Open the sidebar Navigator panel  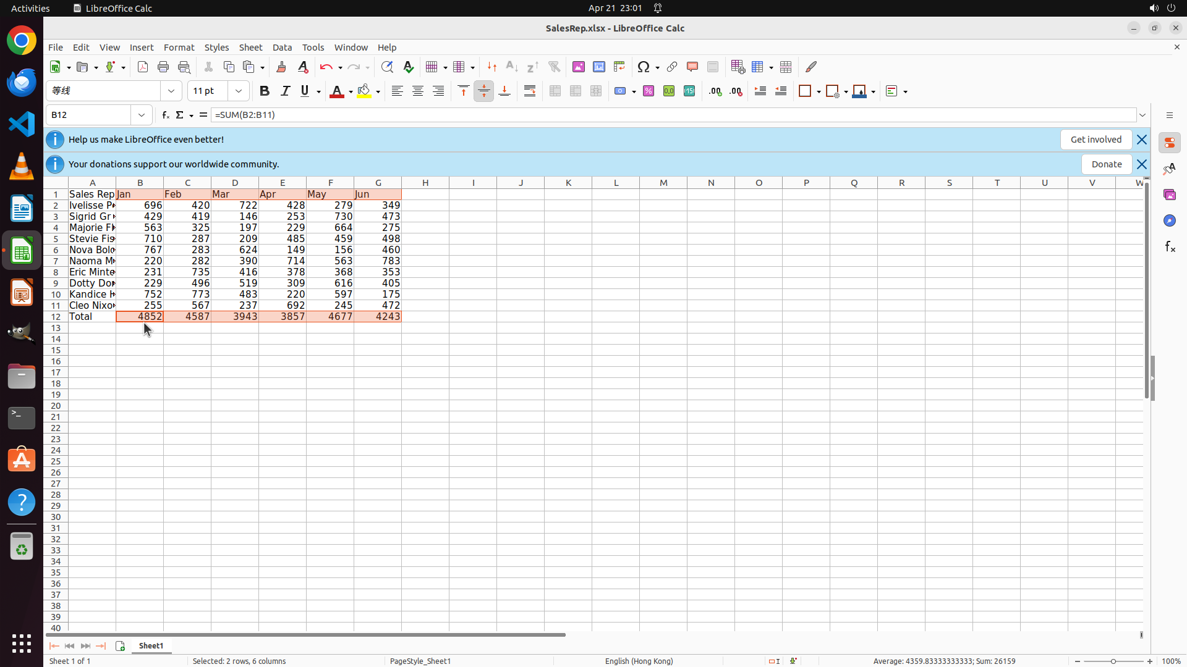pyautogui.click(x=1169, y=220)
